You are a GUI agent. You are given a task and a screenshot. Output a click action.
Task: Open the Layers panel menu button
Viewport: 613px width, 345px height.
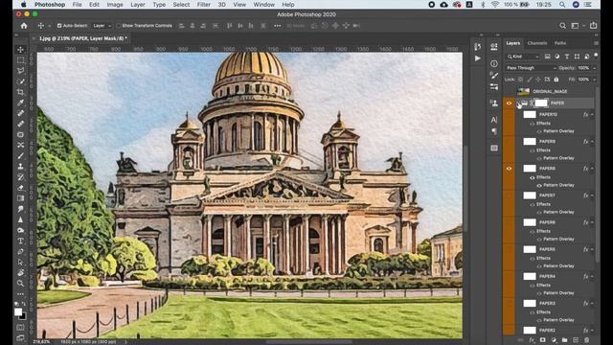click(x=596, y=43)
